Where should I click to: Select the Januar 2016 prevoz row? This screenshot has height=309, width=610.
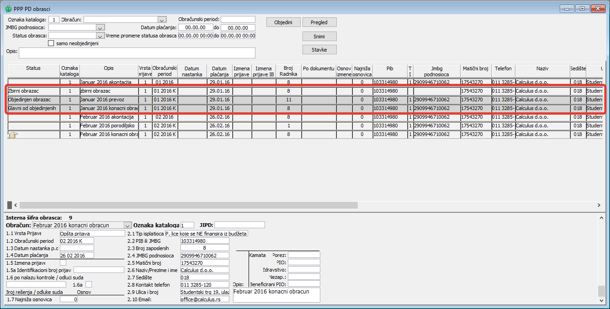[x=109, y=100]
